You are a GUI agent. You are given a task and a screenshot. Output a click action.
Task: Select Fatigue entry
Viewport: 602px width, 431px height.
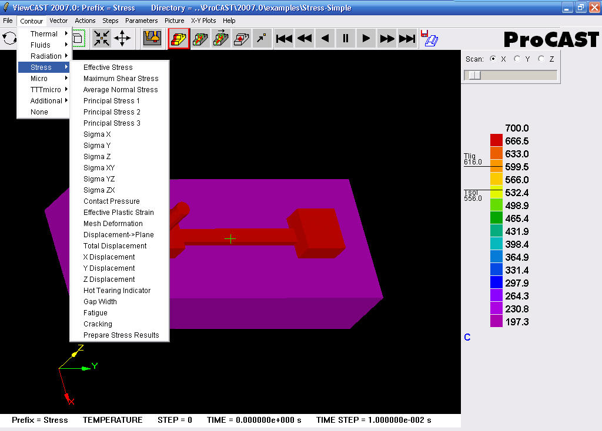coord(119,312)
